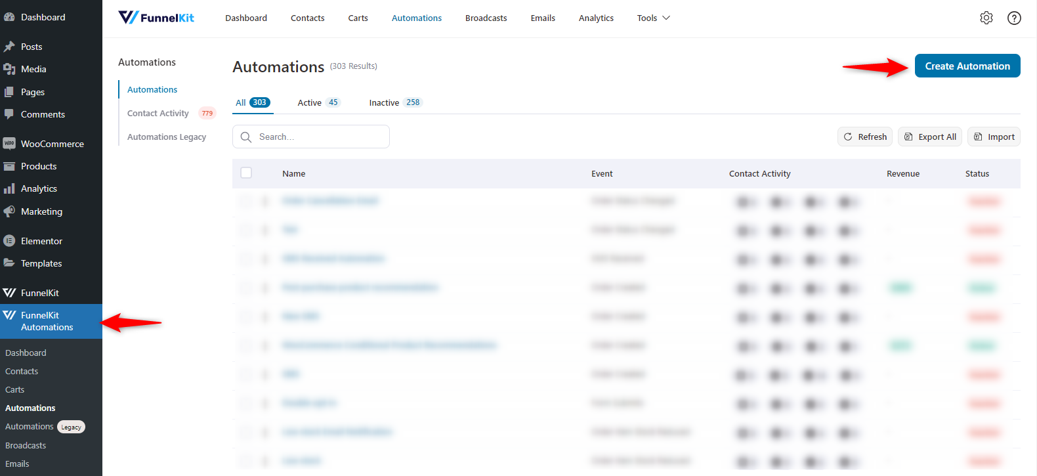This screenshot has height=476, width=1037.
Task: Click the Posts pin icon
Action: tap(9, 47)
